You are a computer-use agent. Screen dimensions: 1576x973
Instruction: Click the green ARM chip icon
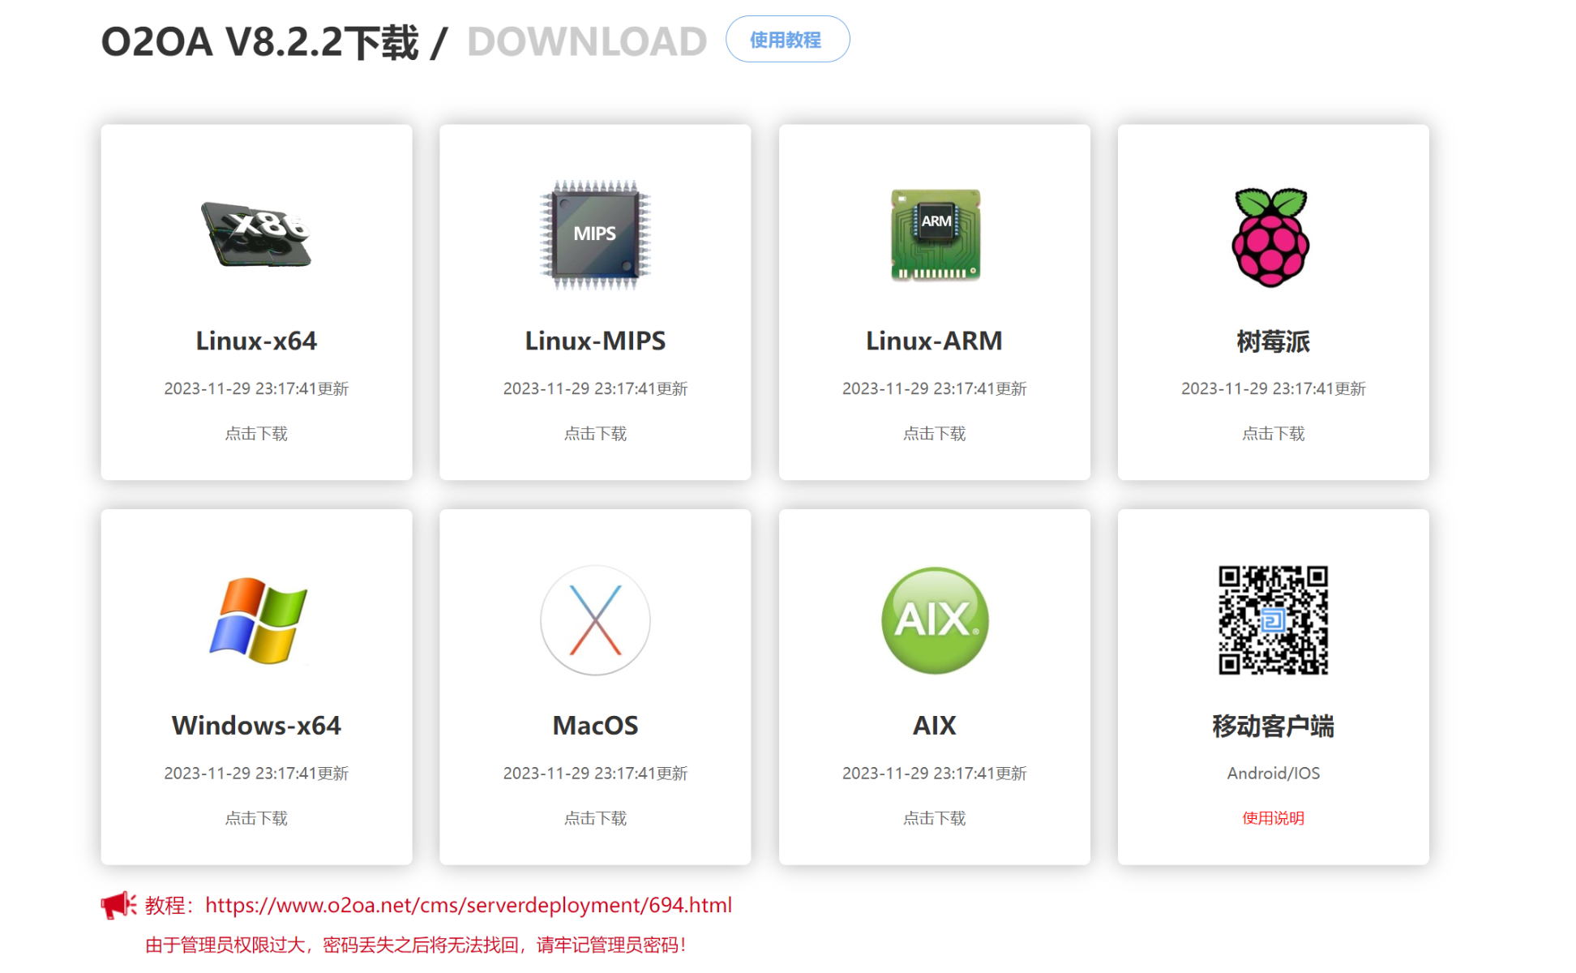point(935,234)
